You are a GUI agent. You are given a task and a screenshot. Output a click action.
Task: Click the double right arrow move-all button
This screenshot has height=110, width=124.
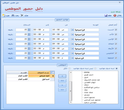coord(62,90)
